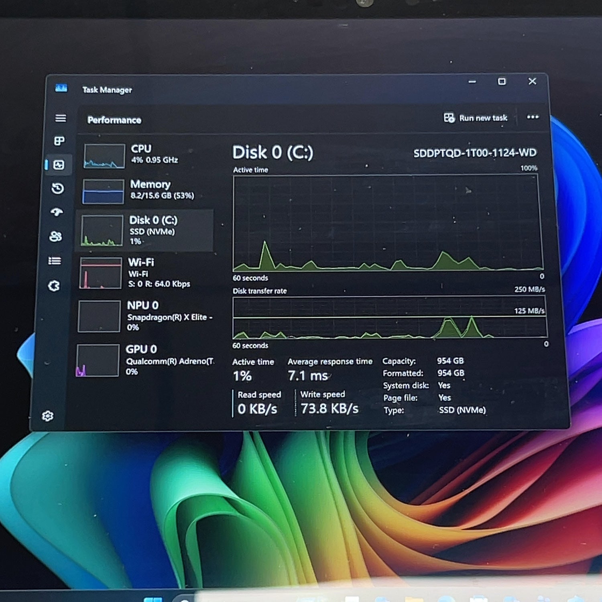The image size is (602, 602).
Task: Click the 0 KB/s read speed value
Action: tap(257, 409)
